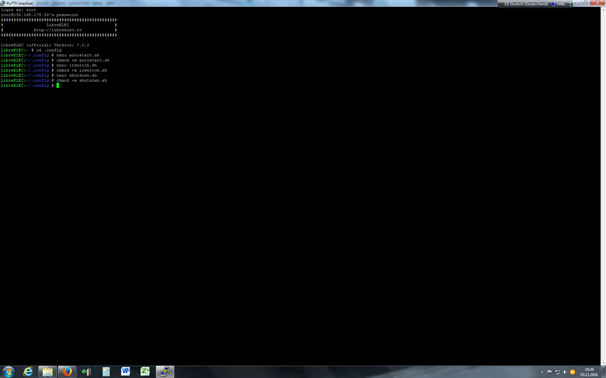Screen dimensions: 606x378
Task: Open network status tray icon
Action: click(557, 372)
